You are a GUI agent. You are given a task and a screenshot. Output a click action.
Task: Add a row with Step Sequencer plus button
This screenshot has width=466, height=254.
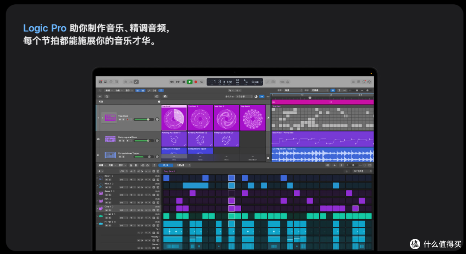click(100, 171)
